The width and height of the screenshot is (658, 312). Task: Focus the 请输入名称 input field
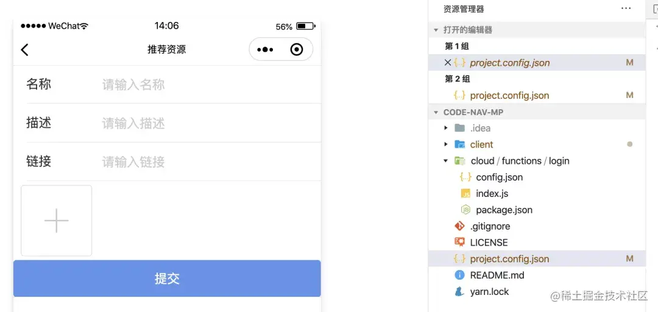(x=210, y=85)
